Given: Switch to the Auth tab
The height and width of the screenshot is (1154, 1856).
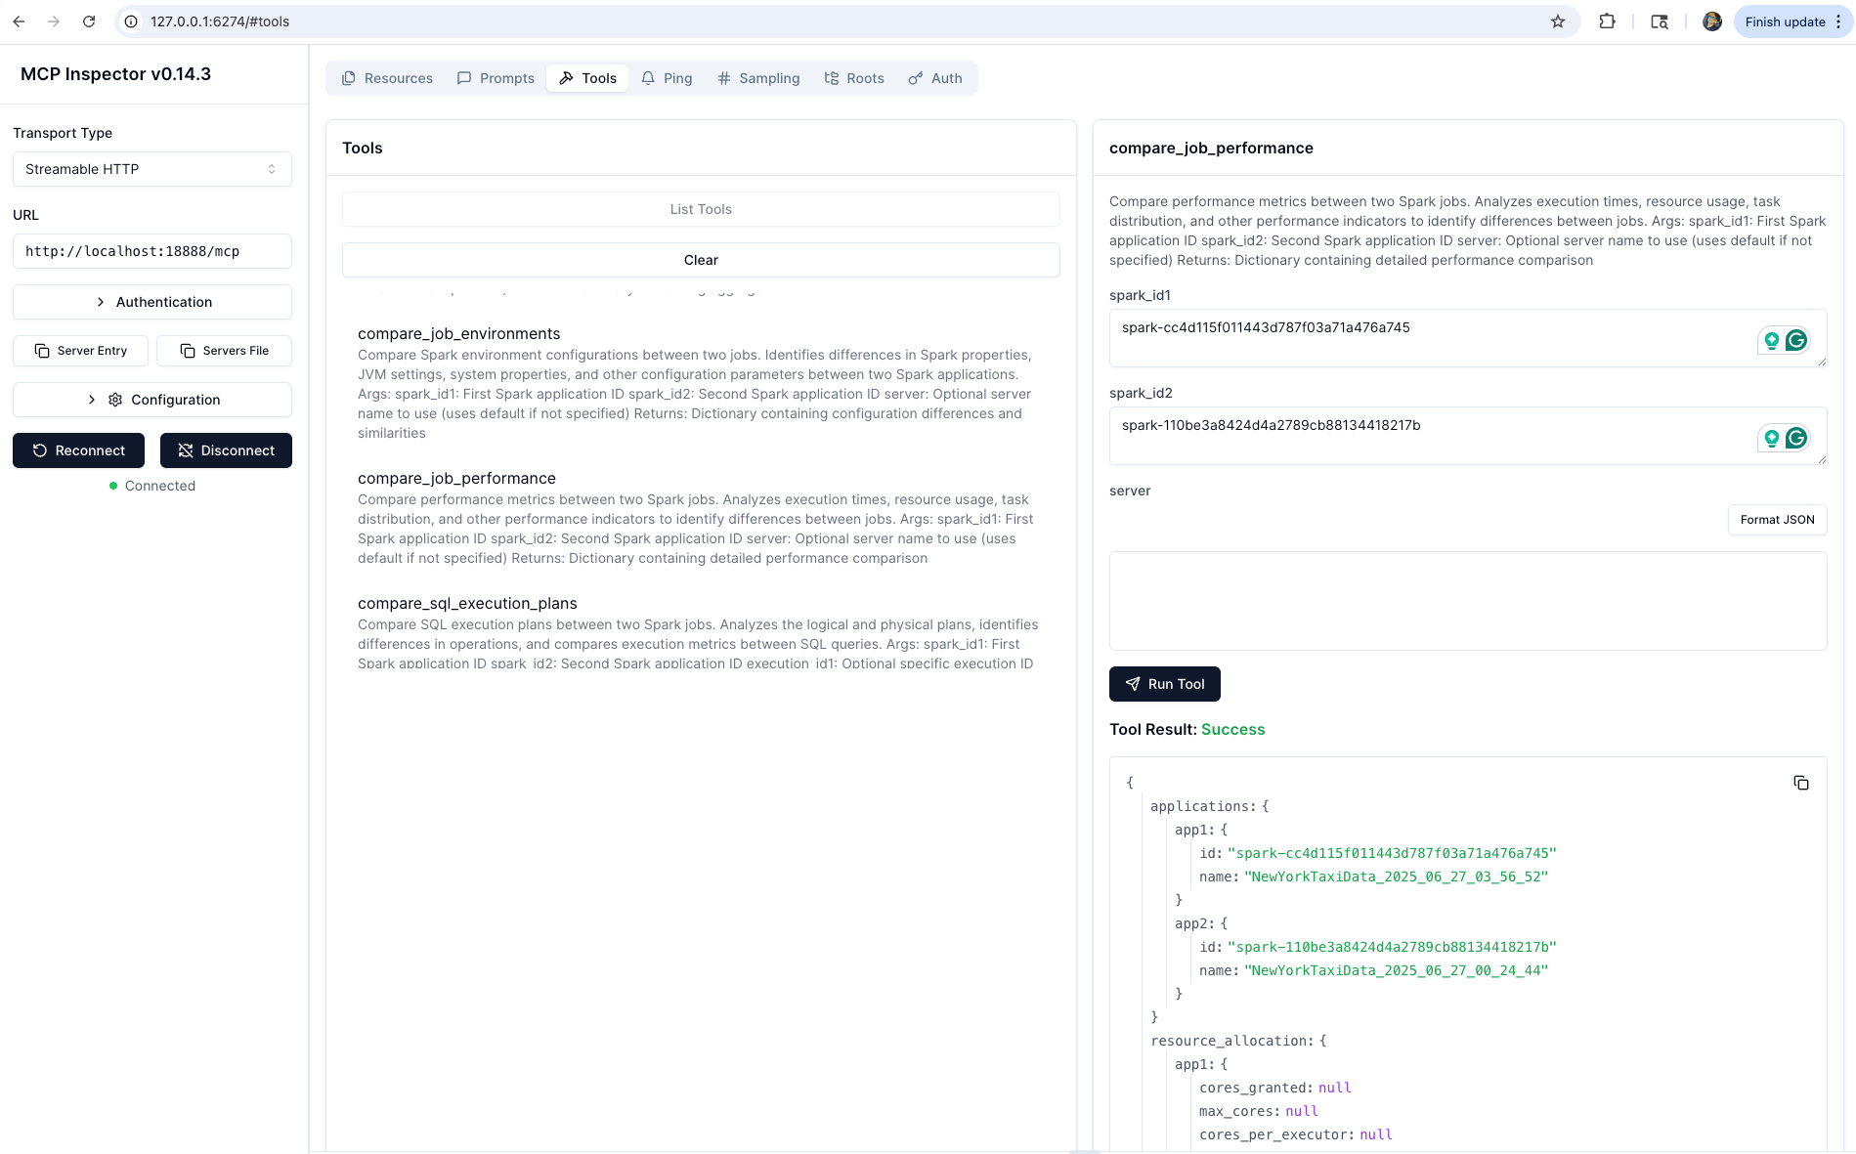Looking at the screenshot, I should coord(935,78).
